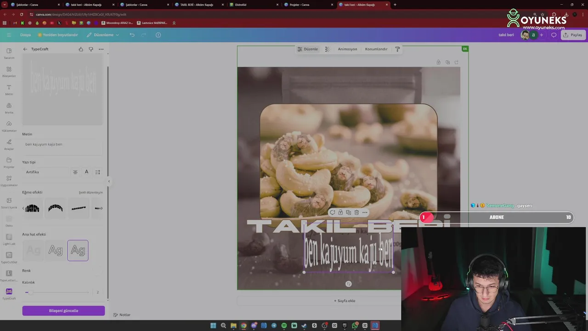Delete the selected element with trash icon
This screenshot has width=588, height=331.
point(356,212)
